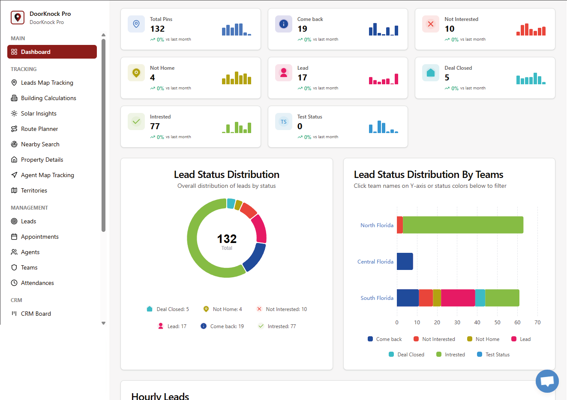Click the Teams shield icon
This screenshot has width=567, height=400.
pyautogui.click(x=14, y=267)
